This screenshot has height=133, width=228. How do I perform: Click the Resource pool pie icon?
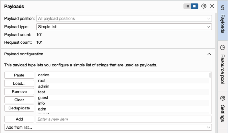pyautogui.click(x=223, y=48)
